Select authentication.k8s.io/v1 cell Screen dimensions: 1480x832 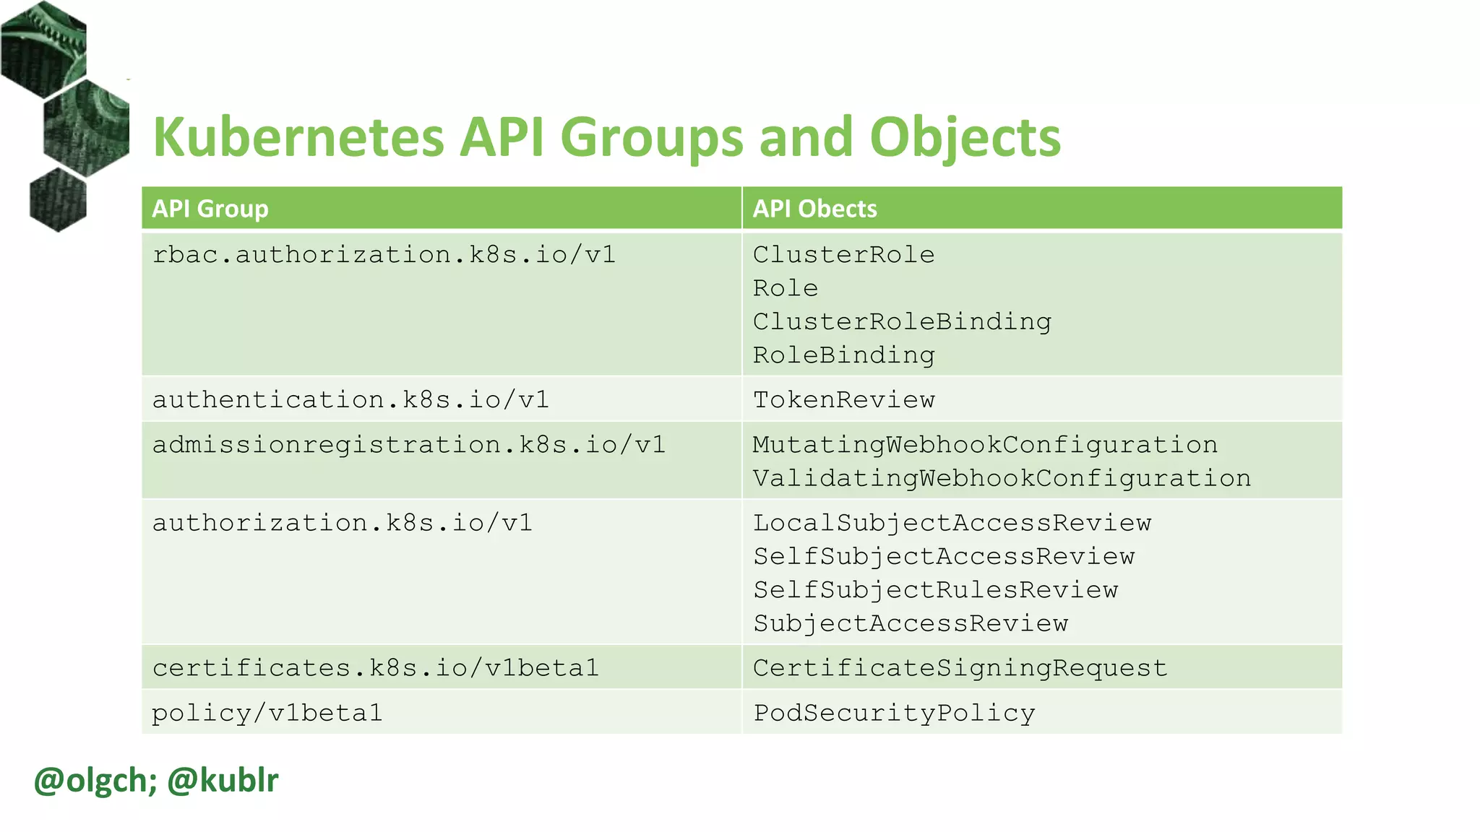click(x=350, y=400)
